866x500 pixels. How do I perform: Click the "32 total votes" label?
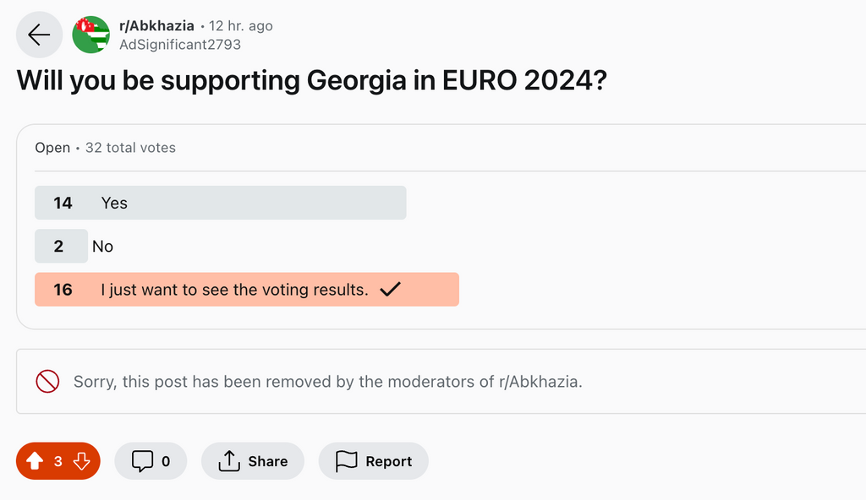pos(130,148)
